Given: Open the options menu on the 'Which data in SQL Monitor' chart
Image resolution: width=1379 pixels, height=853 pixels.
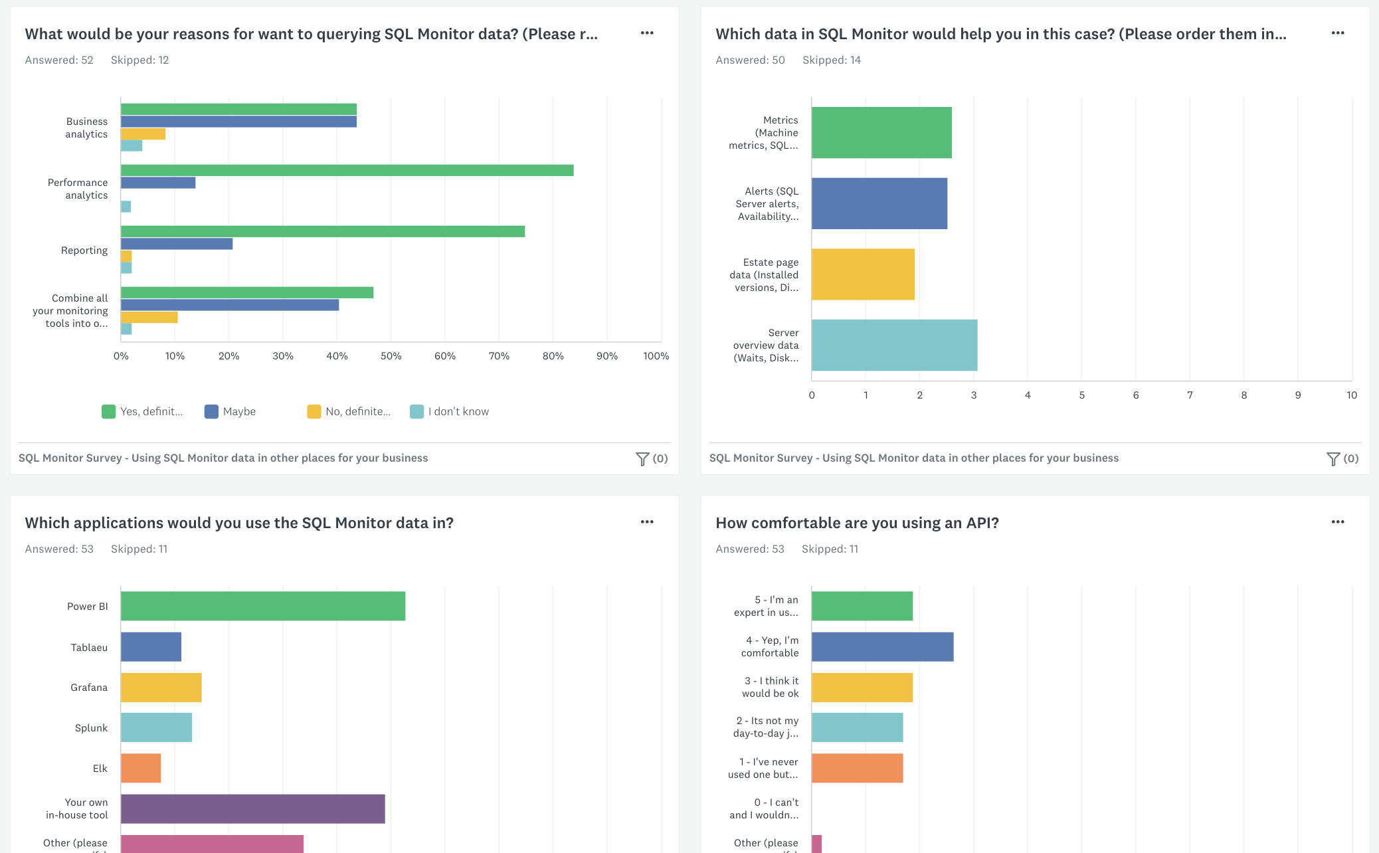Looking at the screenshot, I should pos(1338,33).
